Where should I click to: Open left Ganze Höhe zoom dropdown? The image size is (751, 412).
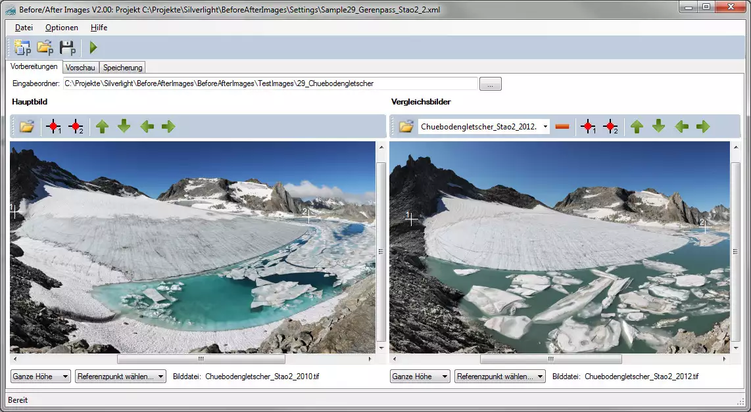41,377
